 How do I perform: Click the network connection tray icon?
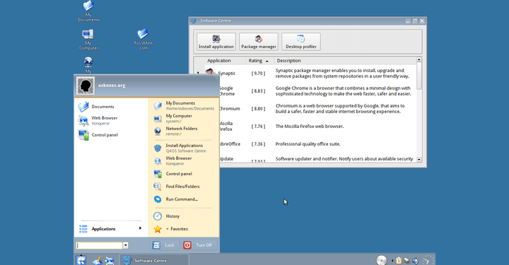pyautogui.click(x=406, y=261)
